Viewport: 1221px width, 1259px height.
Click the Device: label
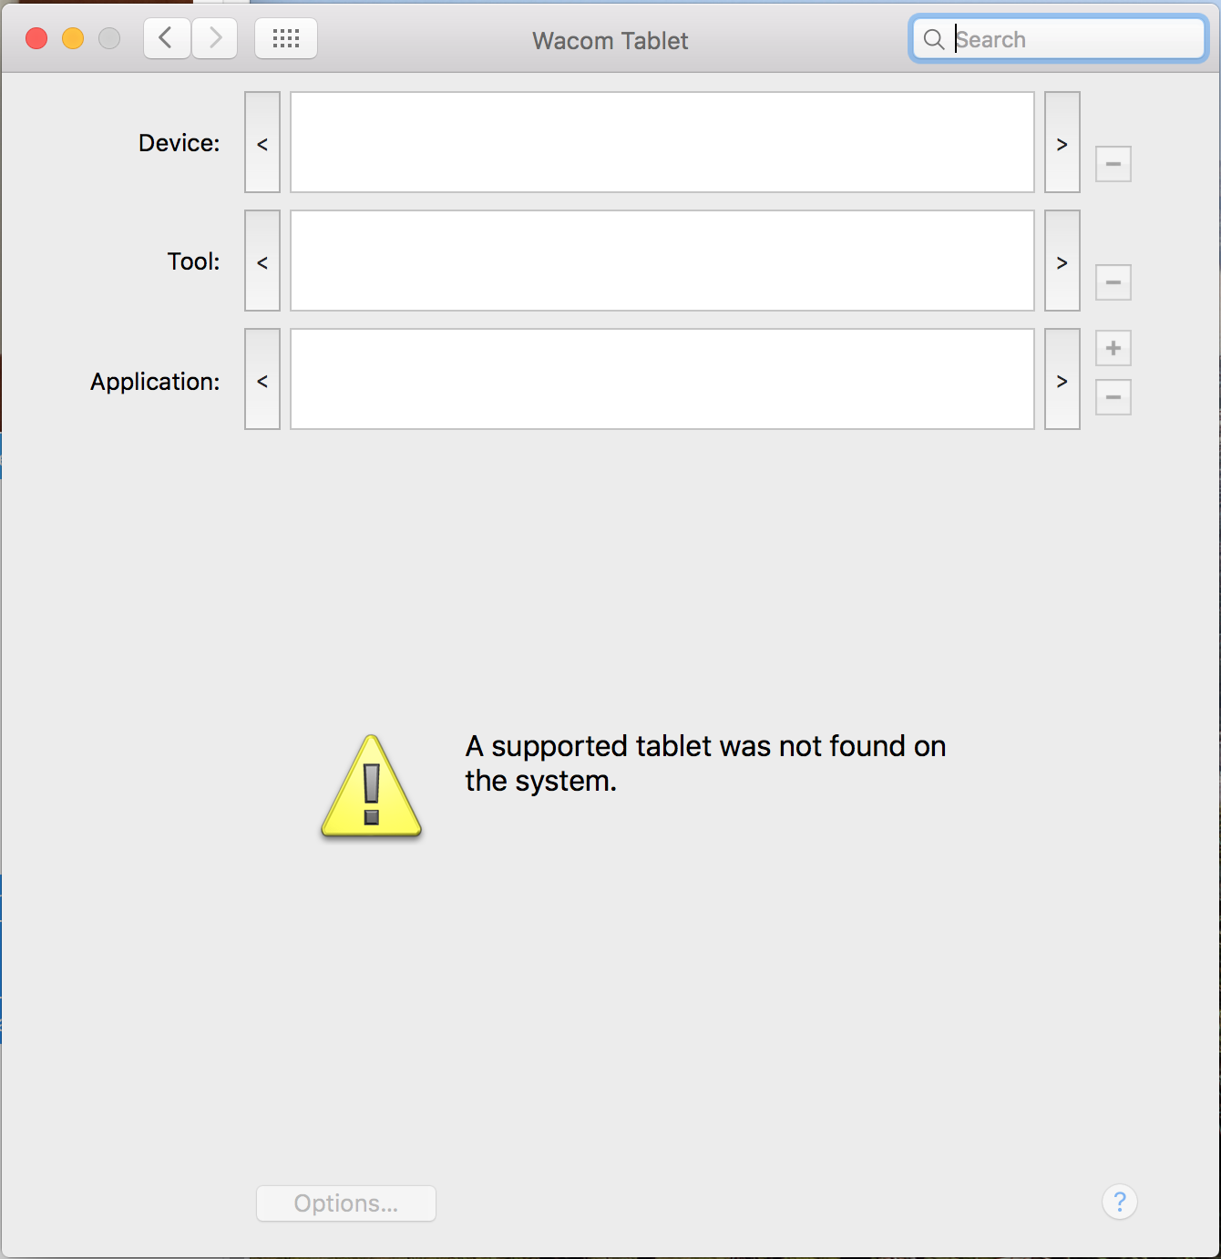[180, 143]
